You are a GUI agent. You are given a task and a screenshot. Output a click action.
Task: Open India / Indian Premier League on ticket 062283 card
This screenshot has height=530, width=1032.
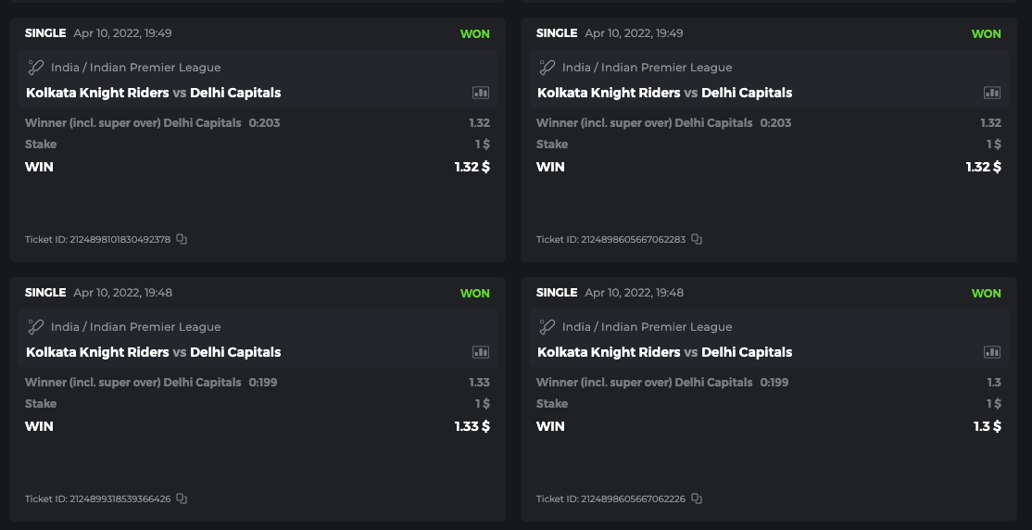coord(647,68)
